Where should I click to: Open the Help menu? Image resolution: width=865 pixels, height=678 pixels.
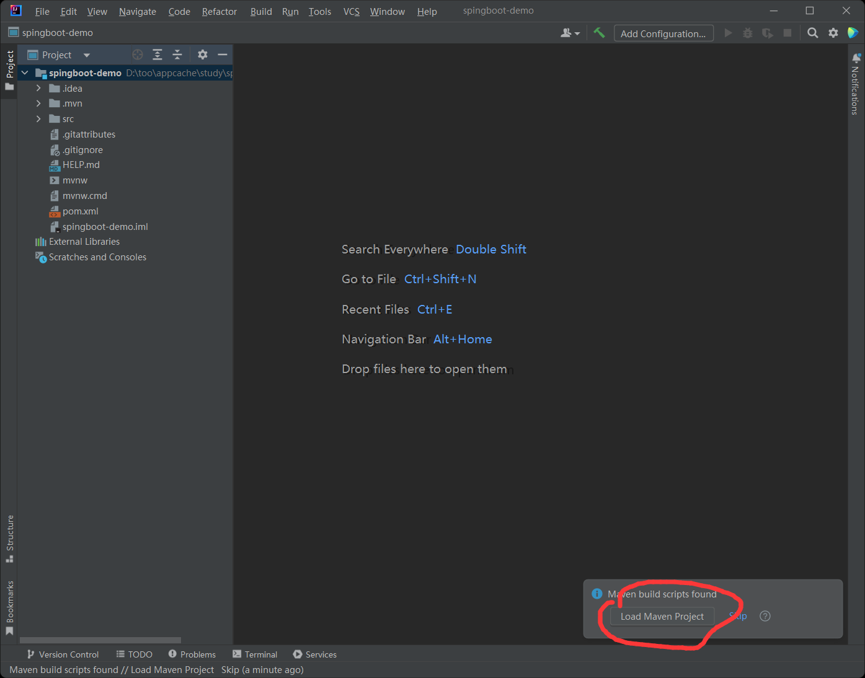pyautogui.click(x=427, y=11)
